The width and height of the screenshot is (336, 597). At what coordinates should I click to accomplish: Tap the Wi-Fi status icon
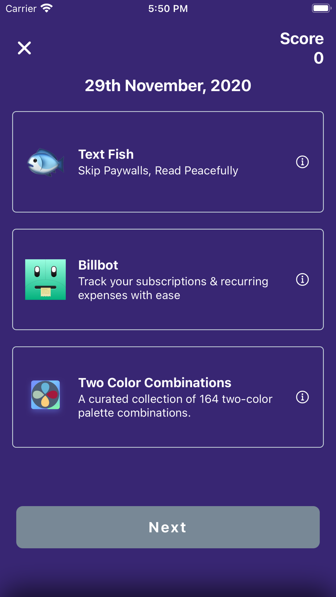pyautogui.click(x=47, y=8)
